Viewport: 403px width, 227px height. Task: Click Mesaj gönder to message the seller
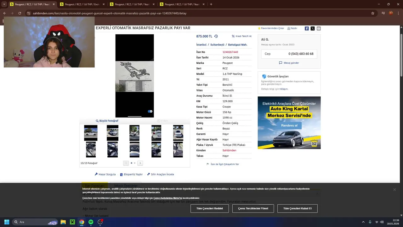(289, 63)
